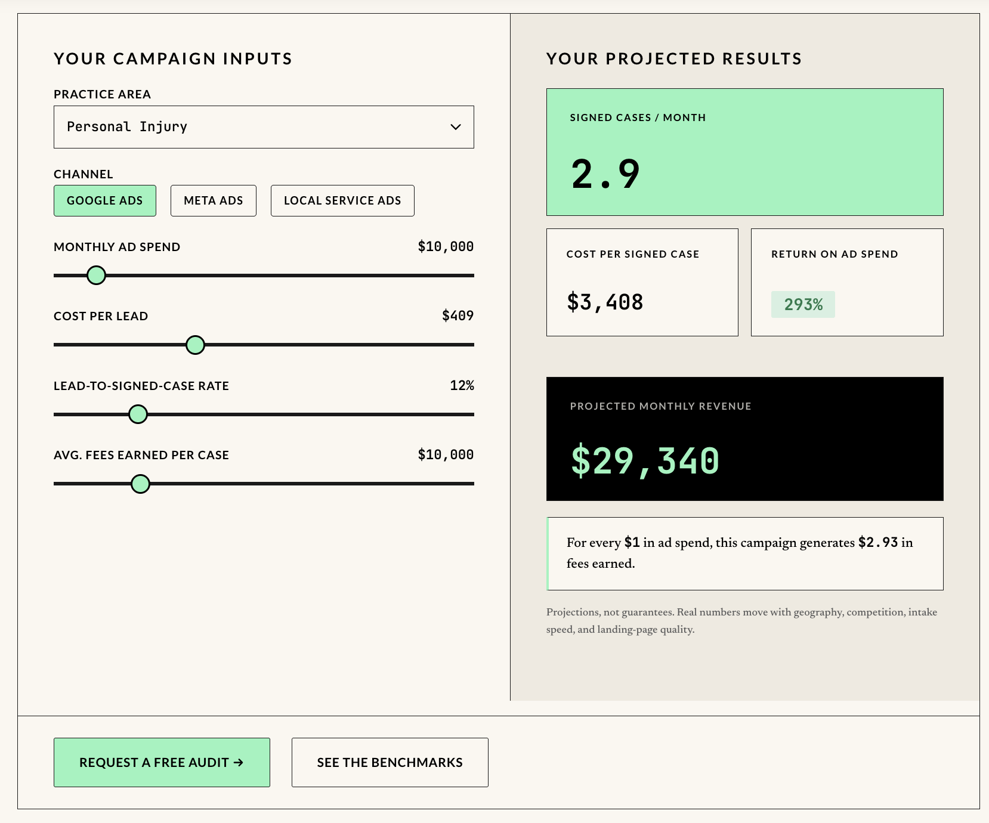Select the Google Ads channel
The image size is (989, 823).
[105, 200]
